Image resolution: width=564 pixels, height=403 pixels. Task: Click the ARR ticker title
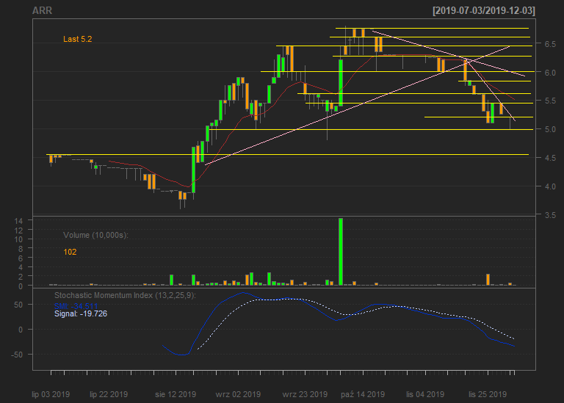coord(42,10)
